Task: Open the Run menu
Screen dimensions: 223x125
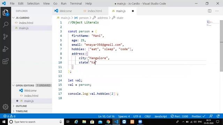Action: pyautogui.click(x=63, y=3)
